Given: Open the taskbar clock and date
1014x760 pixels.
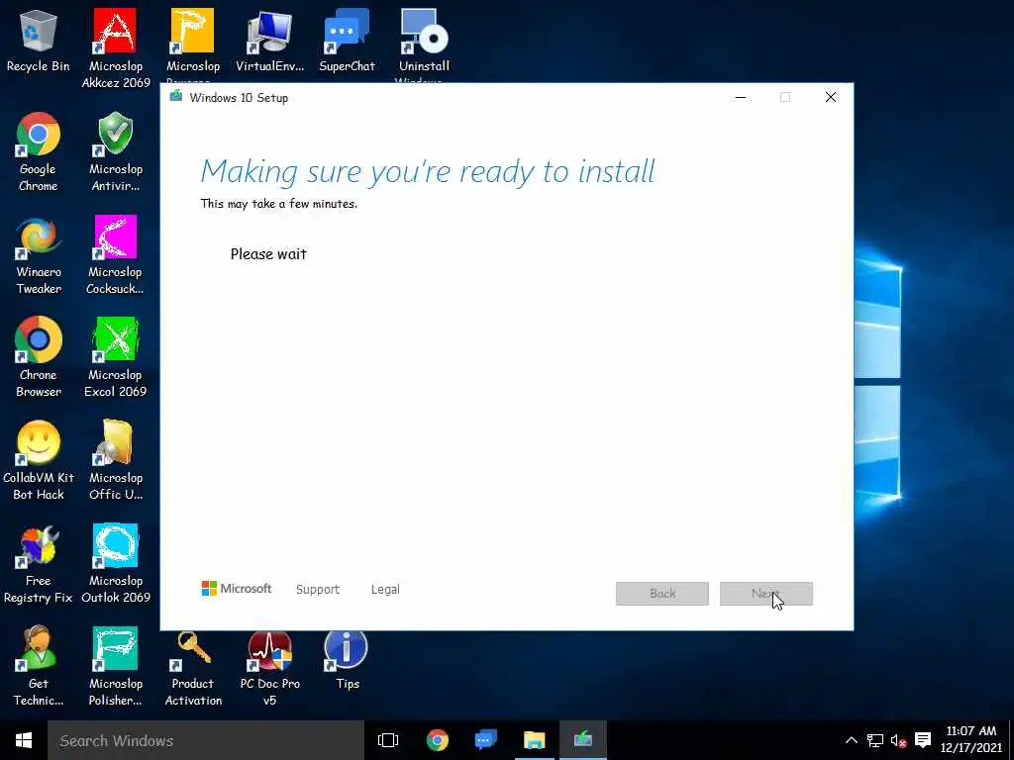Looking at the screenshot, I should 970,740.
